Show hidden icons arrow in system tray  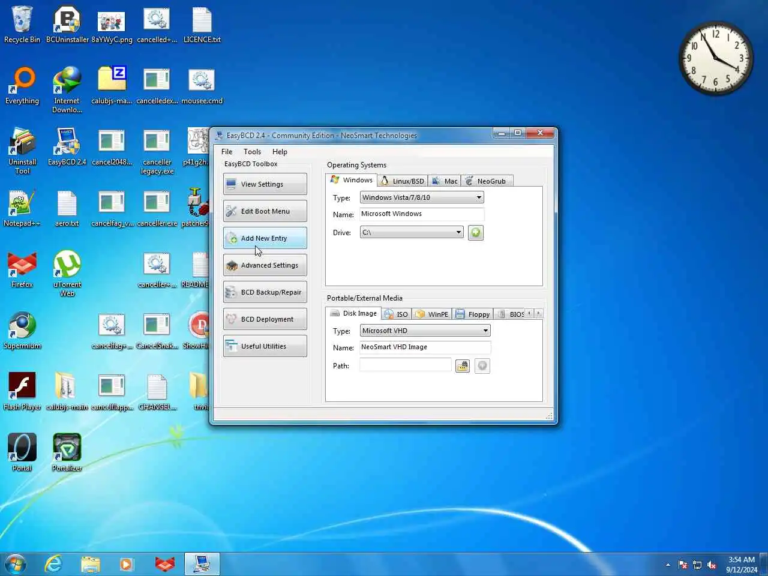(x=668, y=565)
